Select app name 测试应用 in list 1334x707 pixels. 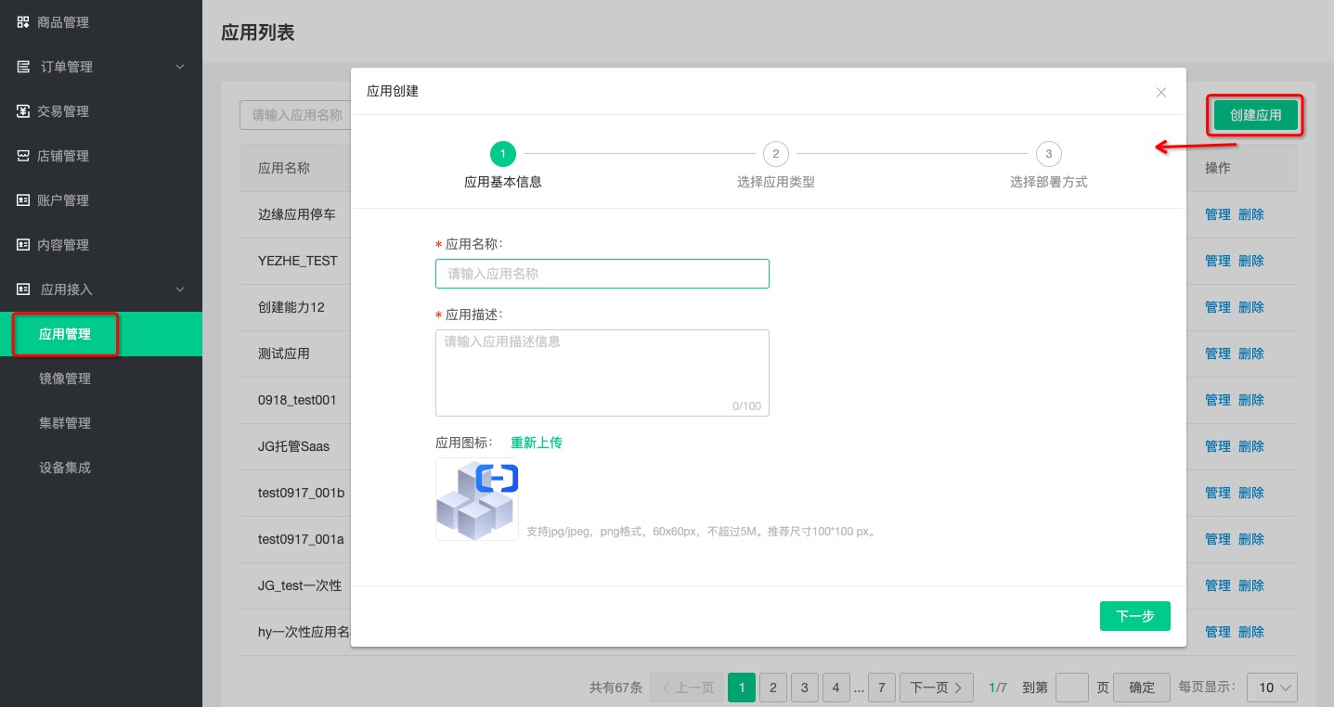click(x=284, y=353)
